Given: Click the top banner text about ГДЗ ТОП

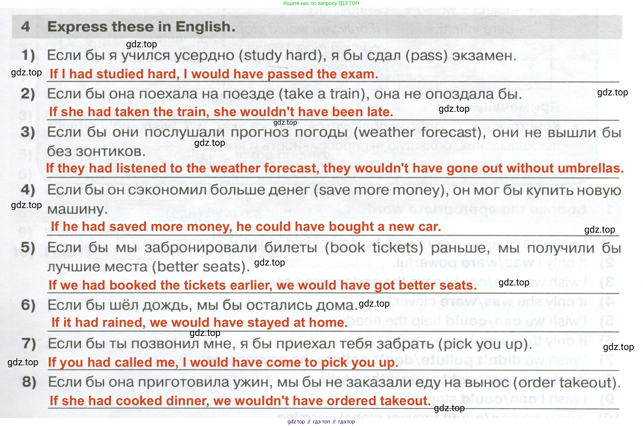Looking at the screenshot, I should click(x=321, y=3).
